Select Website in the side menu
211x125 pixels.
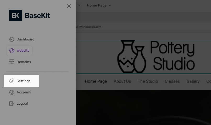tap(20, 51)
